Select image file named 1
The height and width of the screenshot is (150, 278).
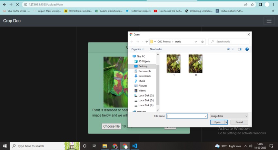pyautogui.click(x=173, y=66)
